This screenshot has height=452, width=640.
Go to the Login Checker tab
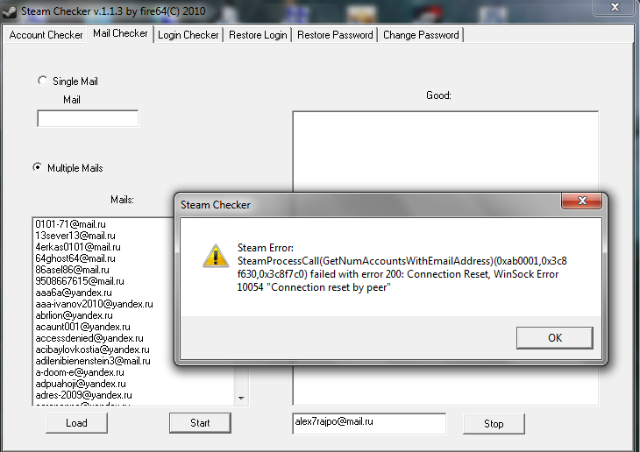pos(188,35)
